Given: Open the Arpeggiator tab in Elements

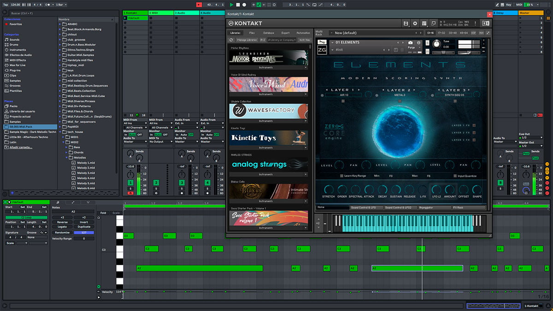Looking at the screenshot, I should [435, 208].
